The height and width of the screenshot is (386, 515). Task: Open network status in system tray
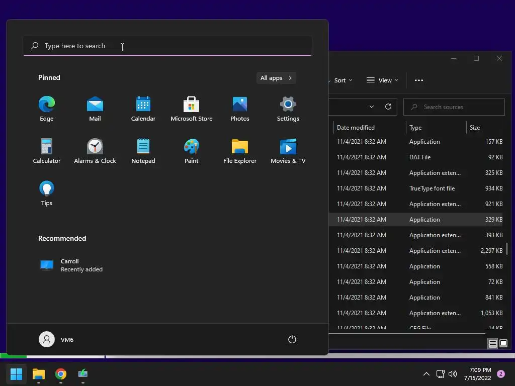(x=440, y=374)
